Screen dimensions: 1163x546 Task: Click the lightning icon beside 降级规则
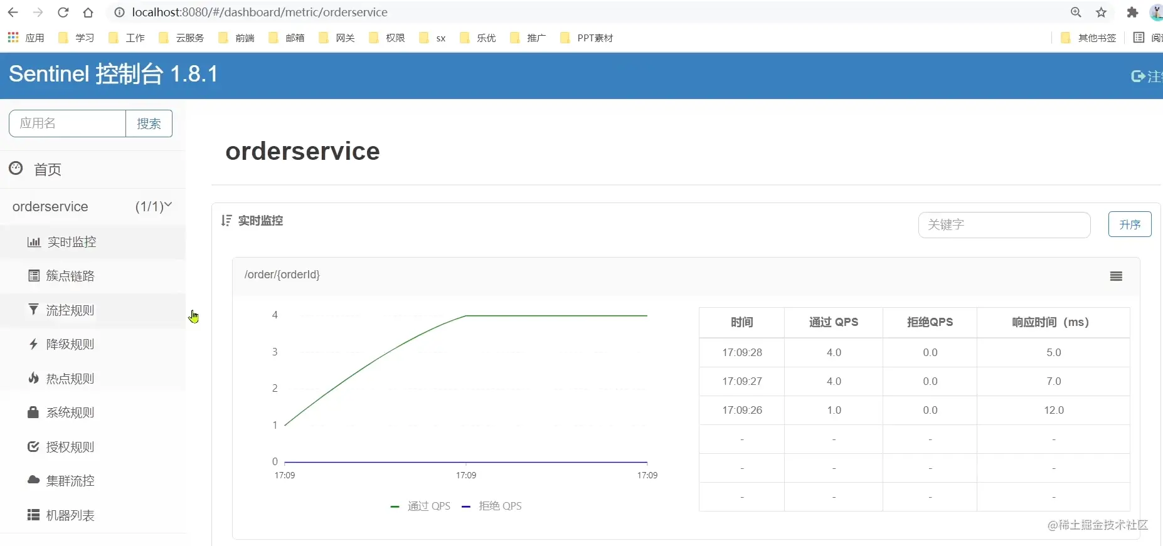[34, 344]
